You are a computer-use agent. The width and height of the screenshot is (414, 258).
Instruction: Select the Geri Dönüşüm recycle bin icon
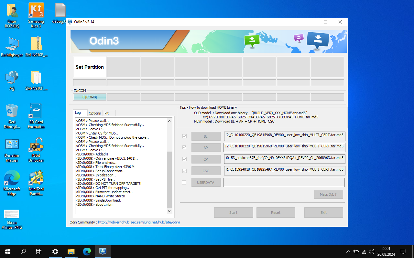coord(12,116)
